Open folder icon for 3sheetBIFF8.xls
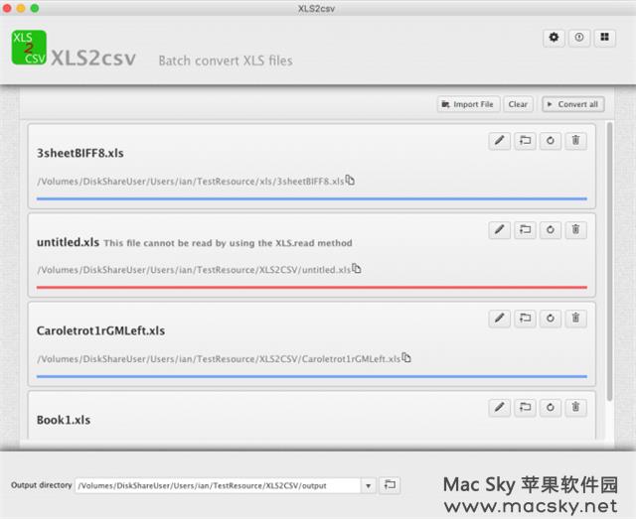The height and width of the screenshot is (519, 636). click(525, 141)
